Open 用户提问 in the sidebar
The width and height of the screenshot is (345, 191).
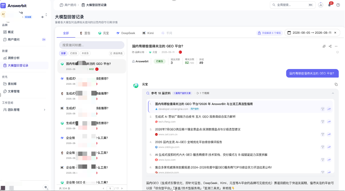coord(25,39)
